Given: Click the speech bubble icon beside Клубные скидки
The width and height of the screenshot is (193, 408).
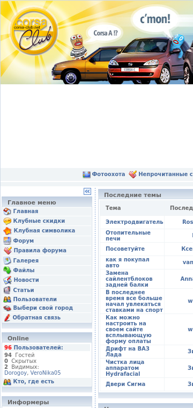Looking at the screenshot, I should (7, 221).
